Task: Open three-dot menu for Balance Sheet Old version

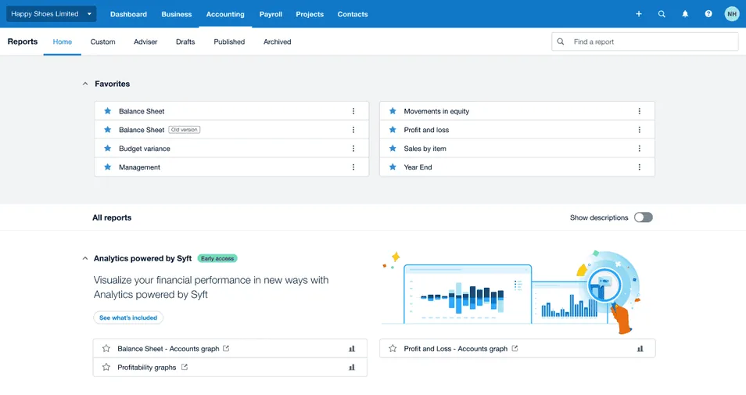Action: point(353,129)
